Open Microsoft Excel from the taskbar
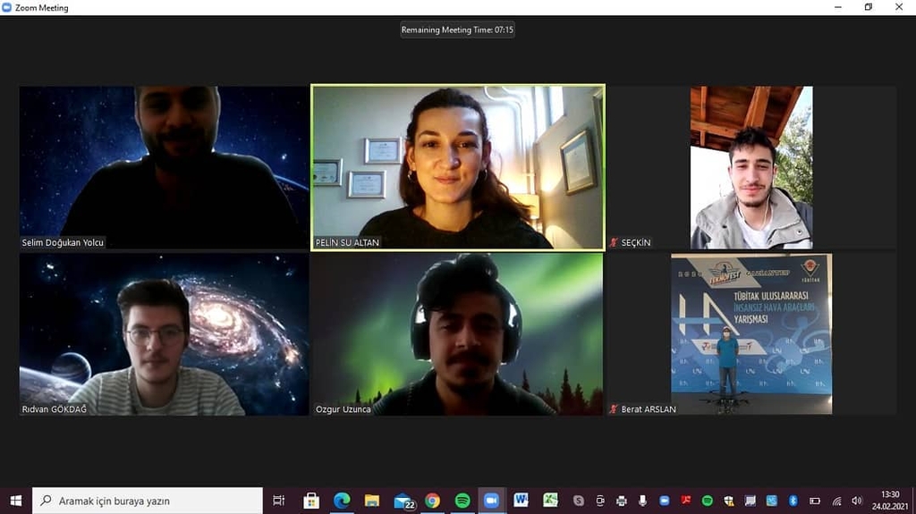The width and height of the screenshot is (916, 514). coord(550,501)
